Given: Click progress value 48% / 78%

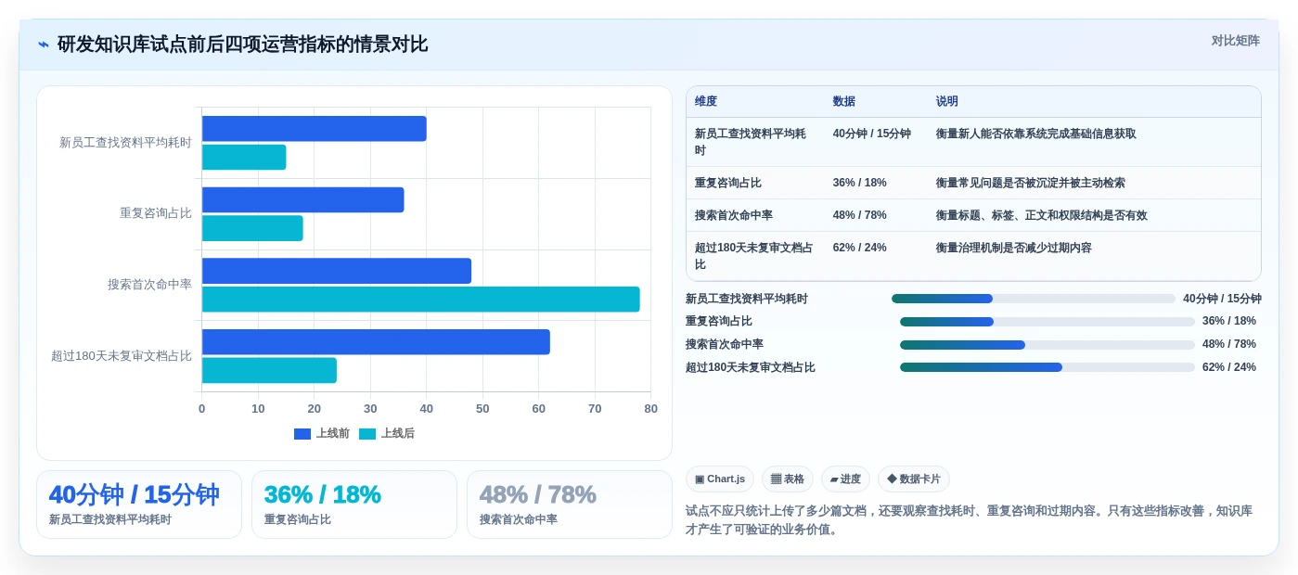Looking at the screenshot, I should pos(1229,344).
